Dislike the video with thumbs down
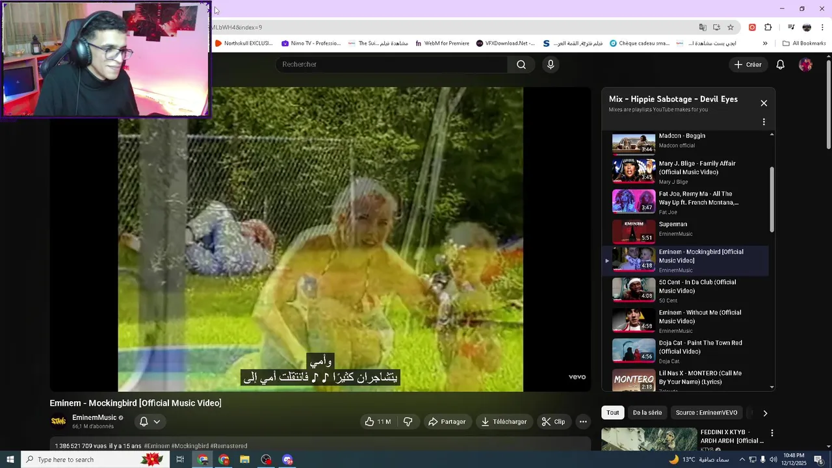832x468 pixels. [x=408, y=422]
